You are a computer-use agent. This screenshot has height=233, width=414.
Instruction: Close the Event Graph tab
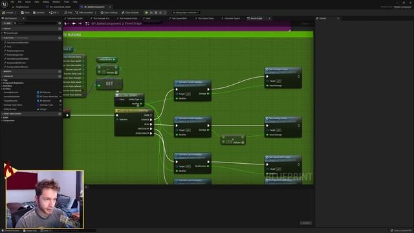click(x=269, y=18)
